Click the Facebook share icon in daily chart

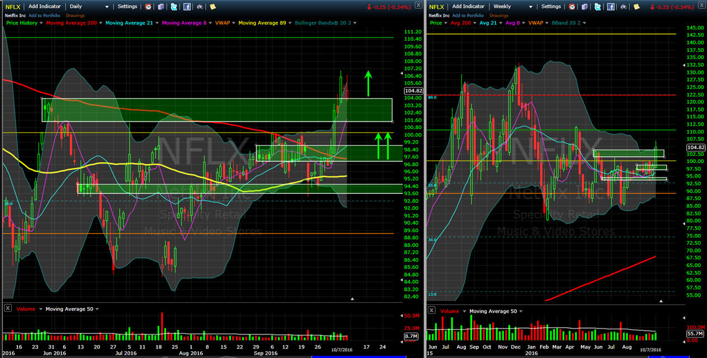(187, 7)
